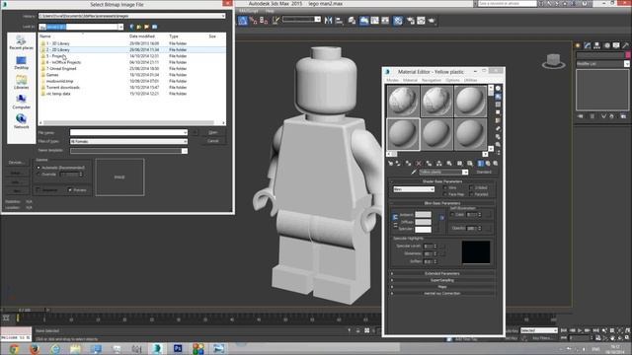Toggle sample Background icon in Material Editor
The image size is (632, 355).
click(x=498, y=105)
